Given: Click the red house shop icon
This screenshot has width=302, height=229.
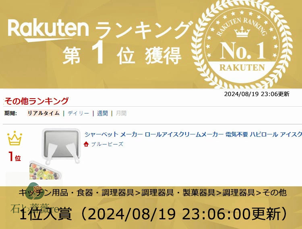Looking at the screenshot, I should (87, 144).
